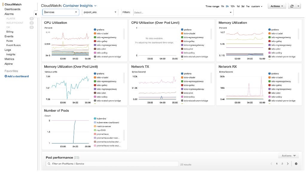Open the refresh options dropdown arrow
306x172 pixels.
pos(299,6)
